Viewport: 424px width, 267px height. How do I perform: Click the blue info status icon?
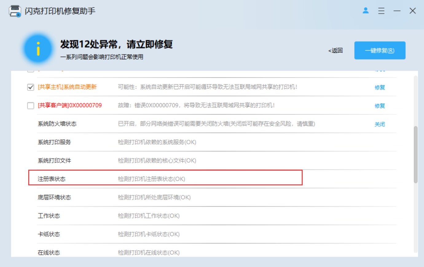click(x=38, y=49)
